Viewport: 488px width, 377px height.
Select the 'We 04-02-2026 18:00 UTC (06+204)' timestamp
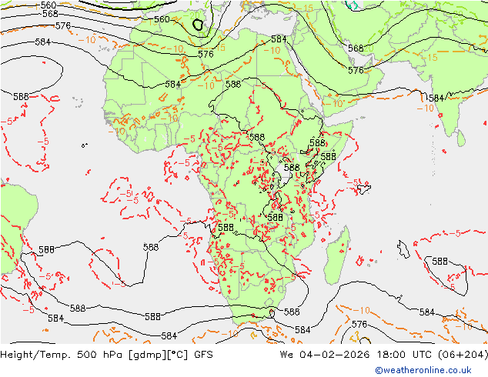coord(384,354)
